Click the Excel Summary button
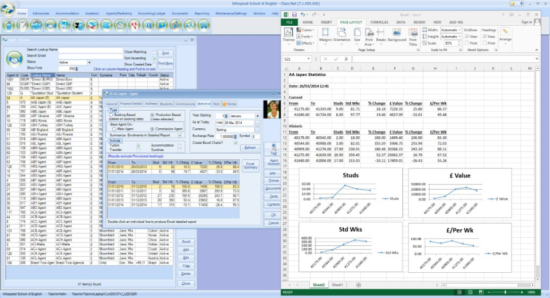This screenshot has height=298, width=550. (250, 165)
